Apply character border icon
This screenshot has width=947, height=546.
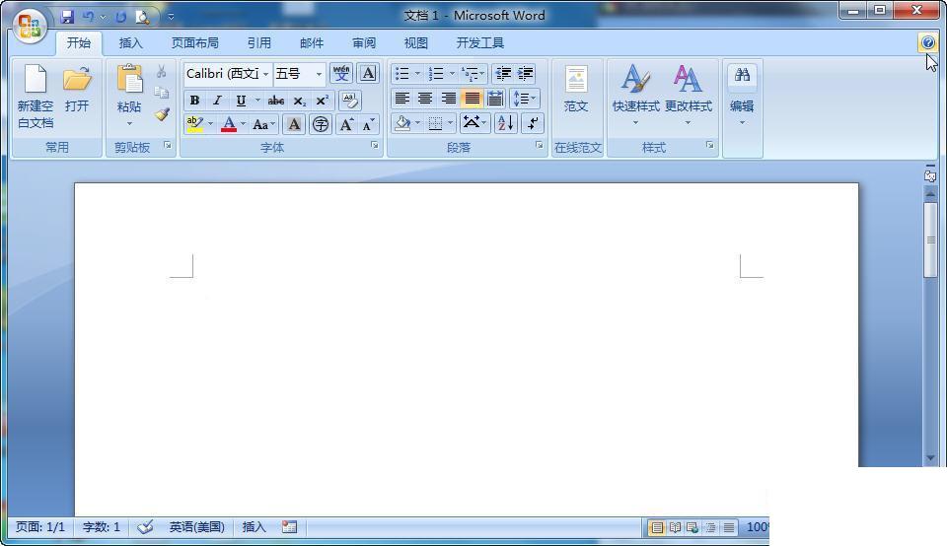368,74
